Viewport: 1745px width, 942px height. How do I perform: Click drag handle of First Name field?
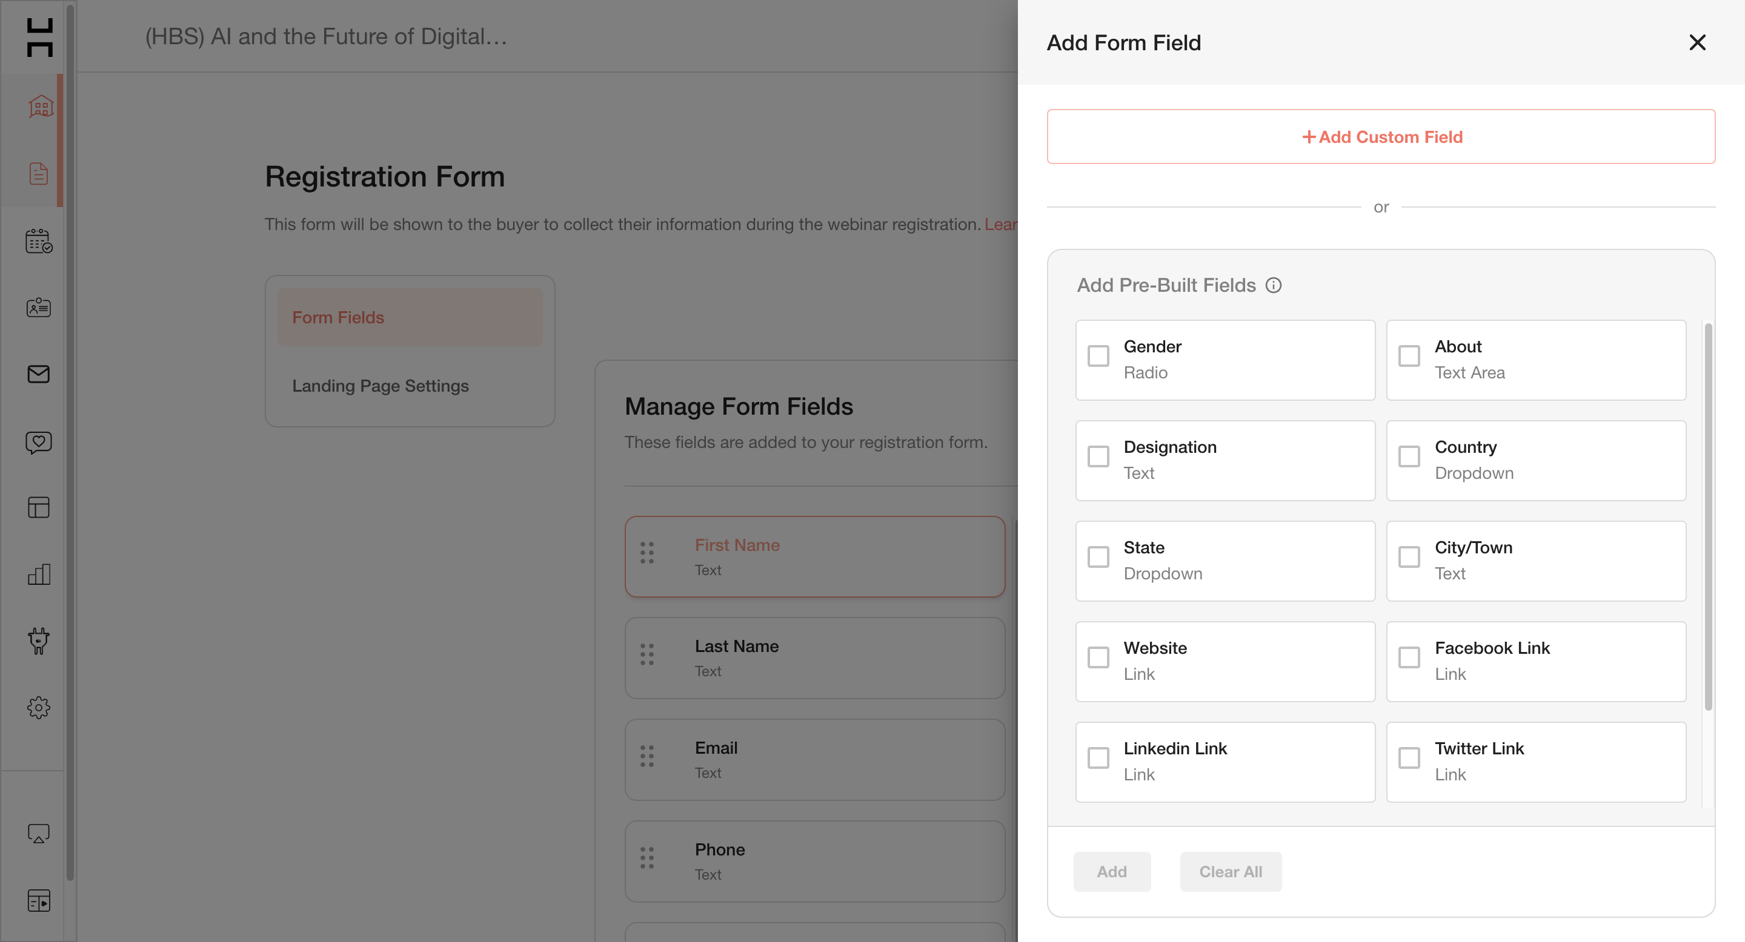point(647,552)
